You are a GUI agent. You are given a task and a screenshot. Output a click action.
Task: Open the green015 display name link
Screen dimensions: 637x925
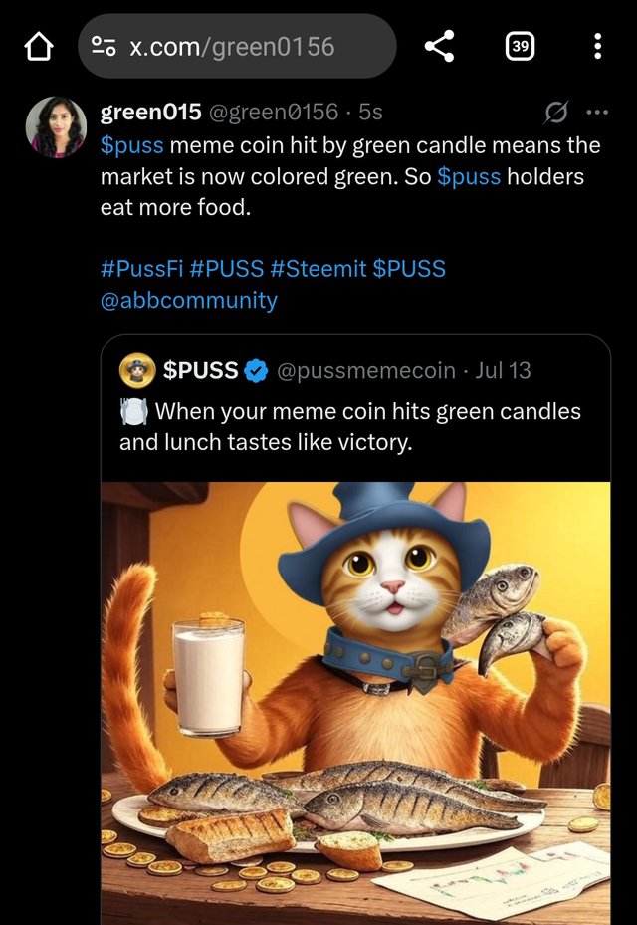(151, 112)
